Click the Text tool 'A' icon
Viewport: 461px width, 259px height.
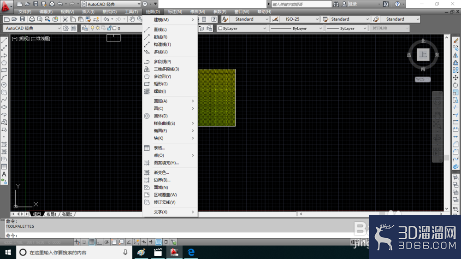click(x=4, y=174)
